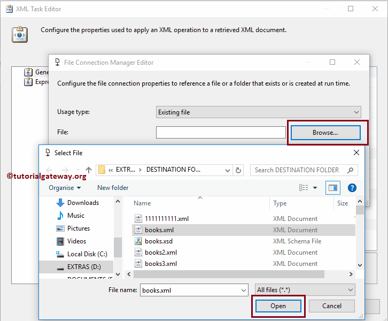Refresh the folder listing
The height and width of the screenshot is (321, 388).
coord(238,171)
